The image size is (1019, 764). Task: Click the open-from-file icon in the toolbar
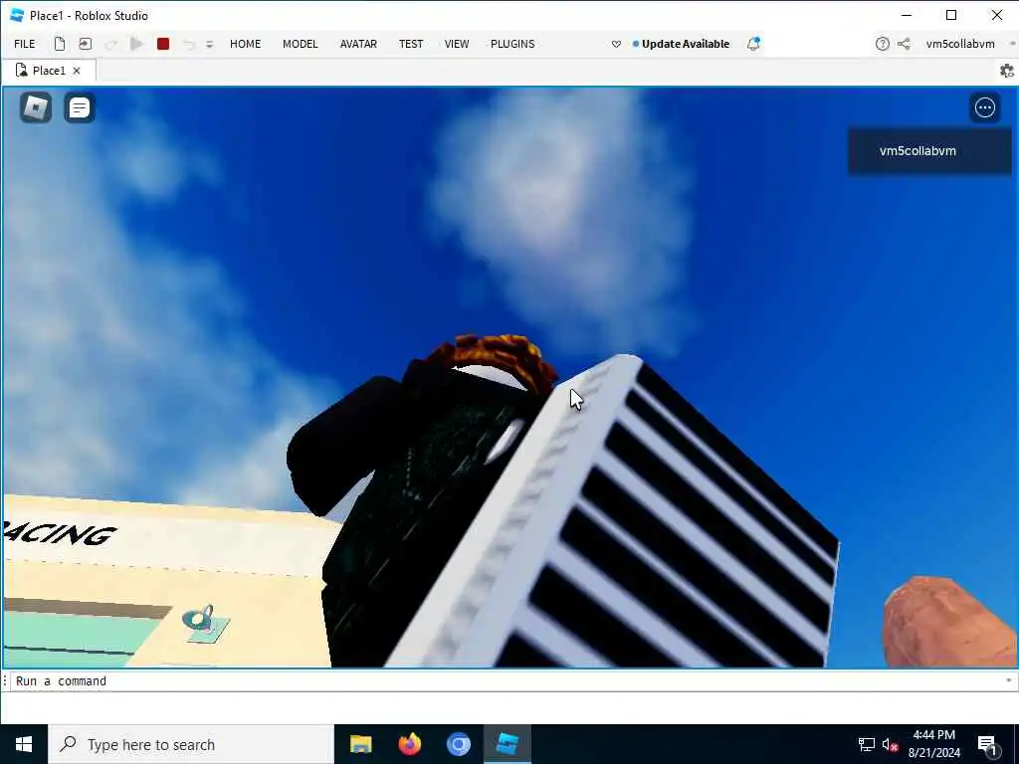point(86,44)
